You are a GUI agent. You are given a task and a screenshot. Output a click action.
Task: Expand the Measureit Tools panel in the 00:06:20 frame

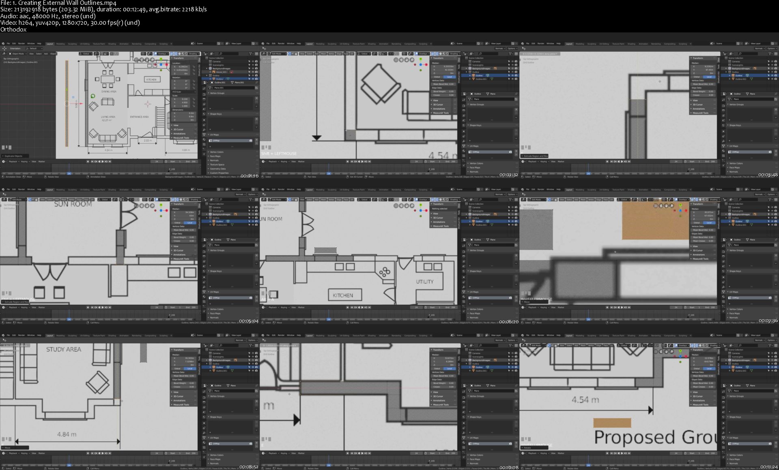click(441, 226)
